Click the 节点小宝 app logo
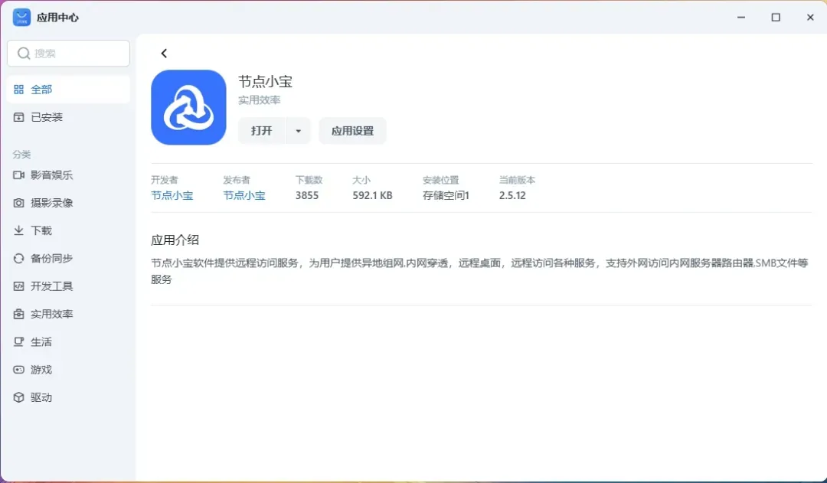 (188, 107)
